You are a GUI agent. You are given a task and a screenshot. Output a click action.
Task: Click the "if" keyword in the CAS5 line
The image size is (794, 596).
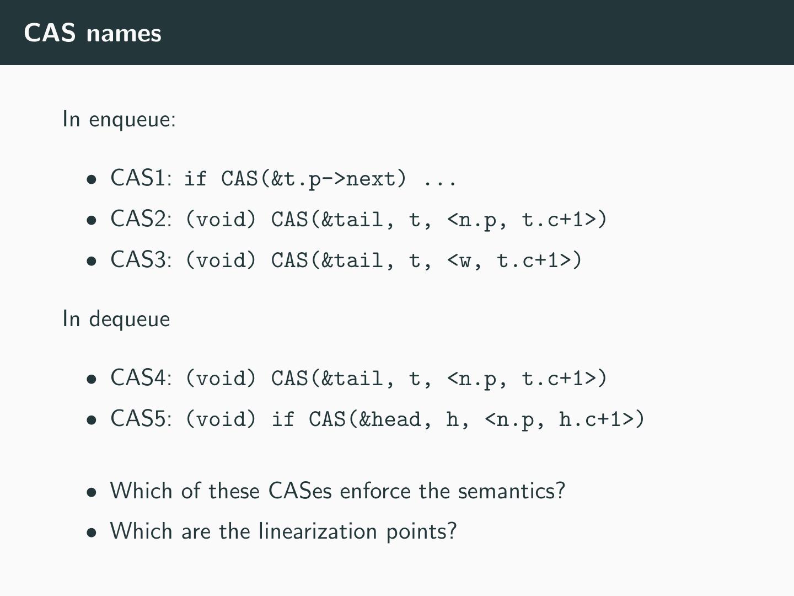click(282, 419)
